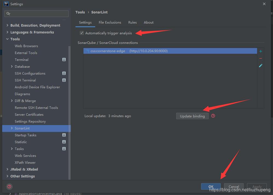
Task: Switch to the Settings tab
Action: (85, 22)
